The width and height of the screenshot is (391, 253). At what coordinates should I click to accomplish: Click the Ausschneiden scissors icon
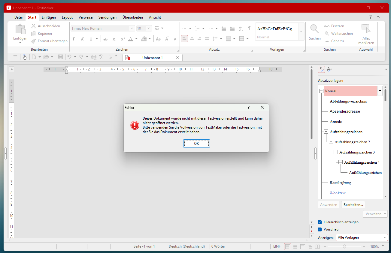[x=34, y=26]
